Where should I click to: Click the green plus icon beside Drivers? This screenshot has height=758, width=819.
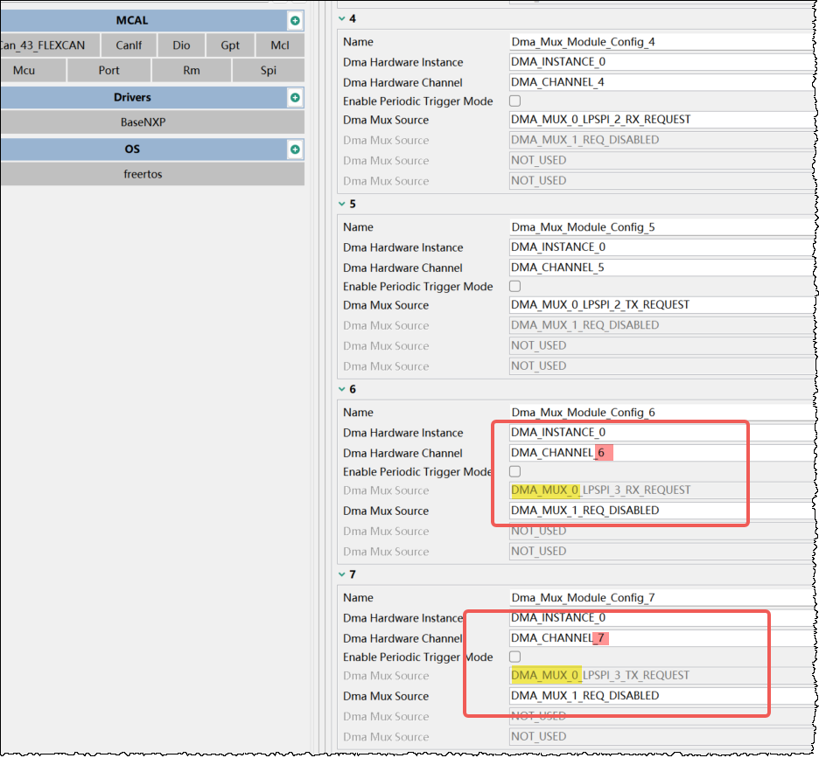(295, 97)
